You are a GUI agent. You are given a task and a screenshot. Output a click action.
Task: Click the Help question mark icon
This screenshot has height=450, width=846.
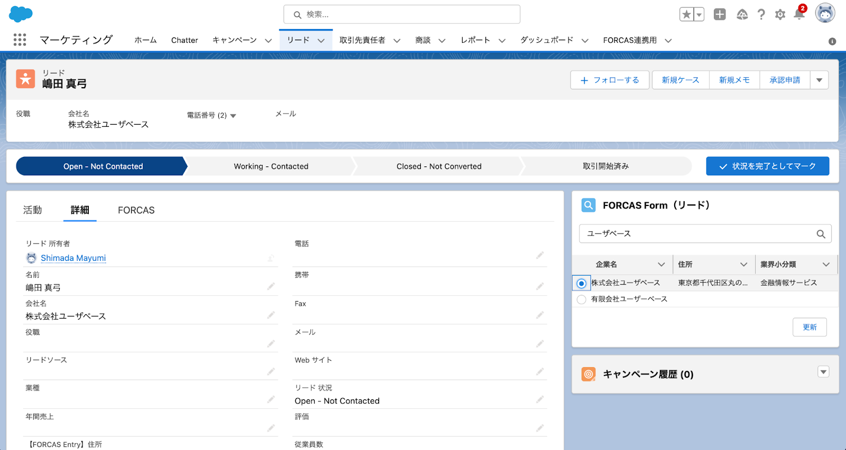(761, 14)
